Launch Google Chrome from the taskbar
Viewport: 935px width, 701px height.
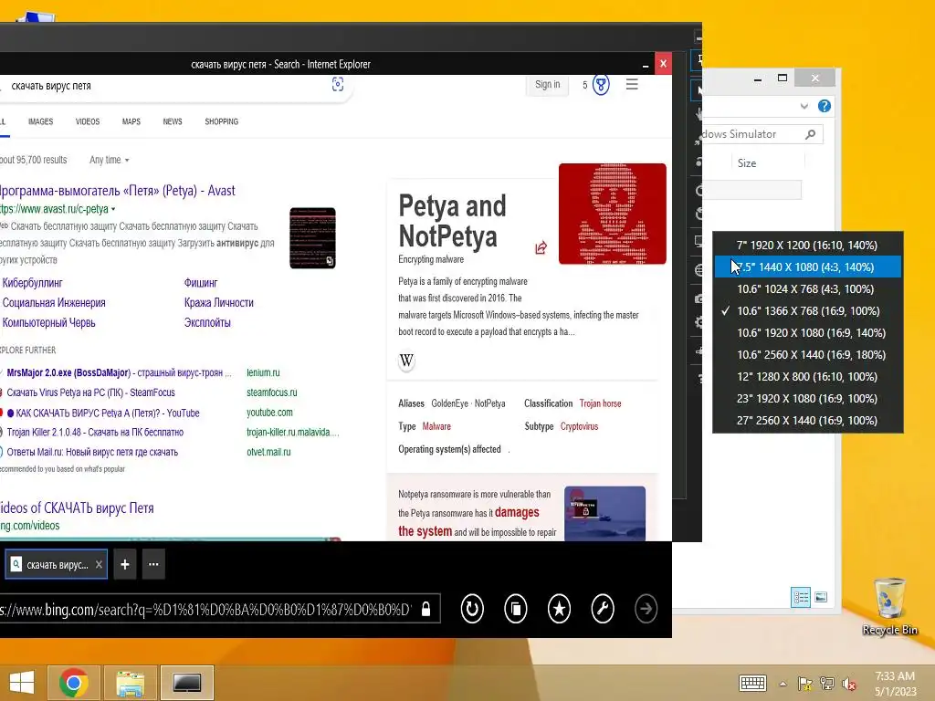tap(74, 683)
